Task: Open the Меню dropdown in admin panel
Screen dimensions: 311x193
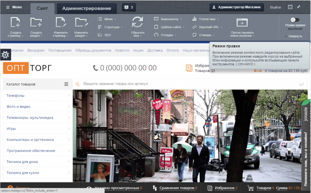Action: click(107, 19)
